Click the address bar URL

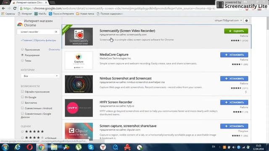(x=119, y=8)
